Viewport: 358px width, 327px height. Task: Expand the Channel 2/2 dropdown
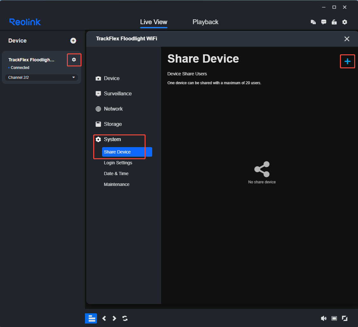pyautogui.click(x=41, y=77)
